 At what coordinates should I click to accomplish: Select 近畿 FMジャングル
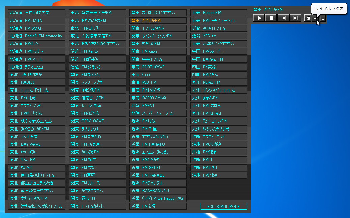tap(158, 183)
